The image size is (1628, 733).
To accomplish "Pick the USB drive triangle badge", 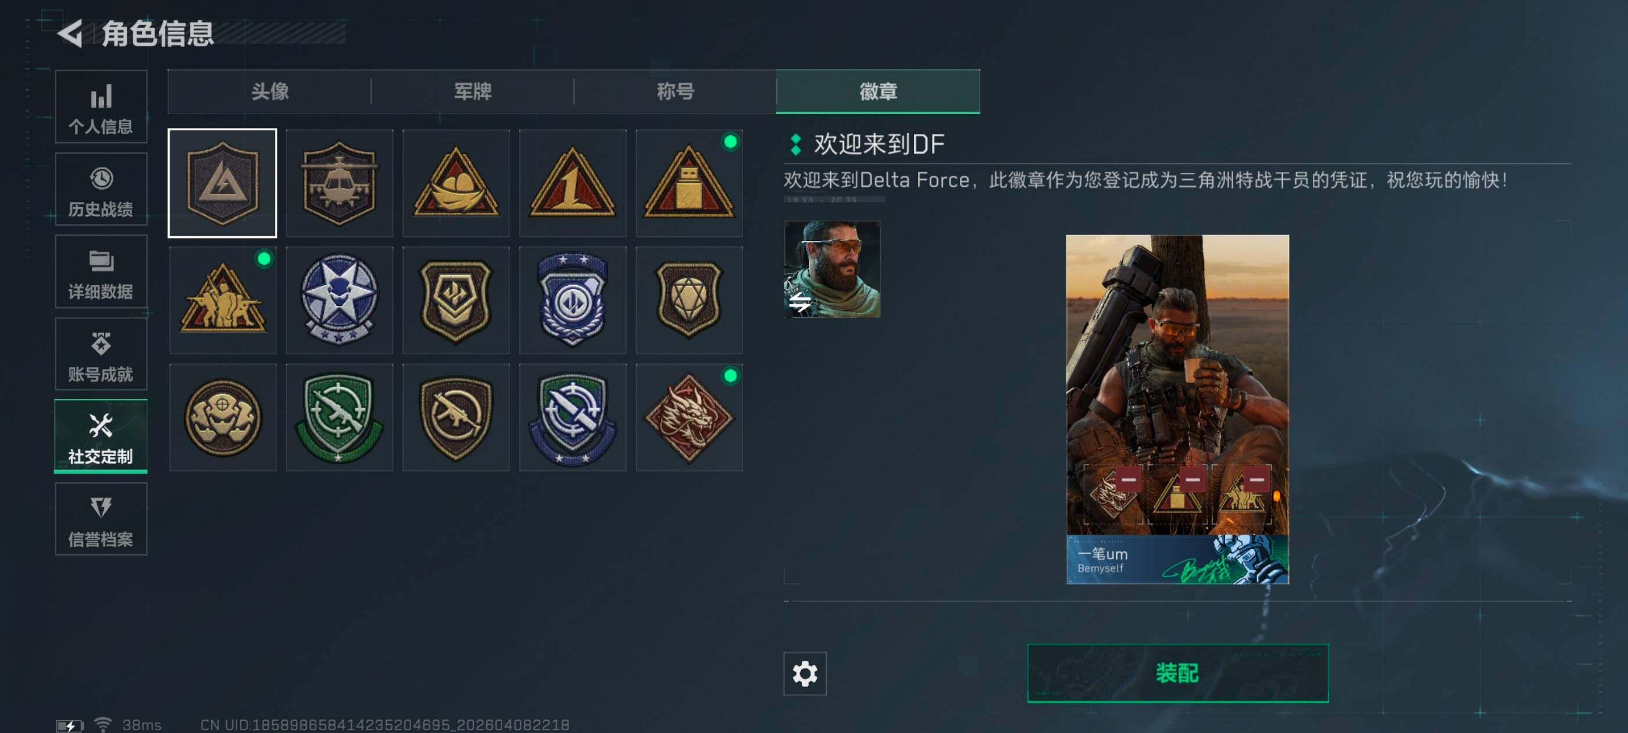I will (x=689, y=183).
